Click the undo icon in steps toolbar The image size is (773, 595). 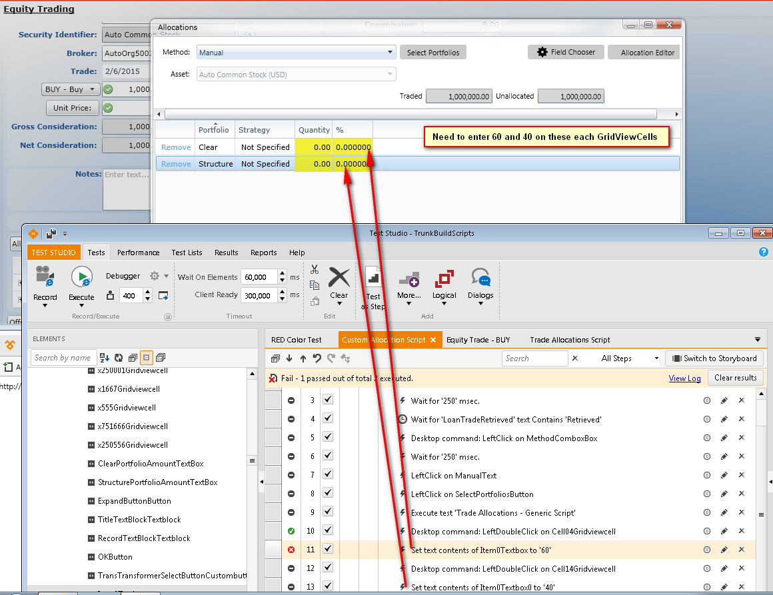click(x=317, y=358)
